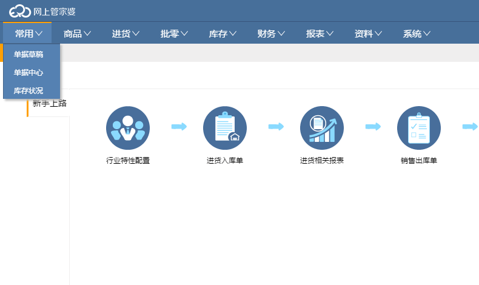Open the 进货入库单 clipboard icon
479x285 pixels.
point(225,128)
